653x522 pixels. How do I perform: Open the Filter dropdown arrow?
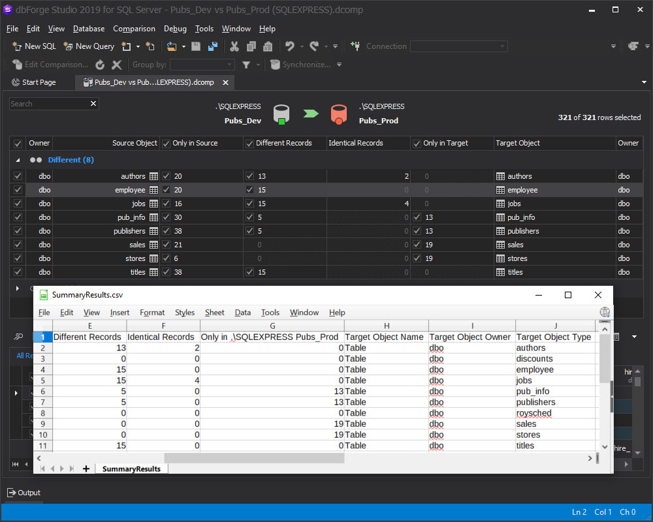coord(258,65)
